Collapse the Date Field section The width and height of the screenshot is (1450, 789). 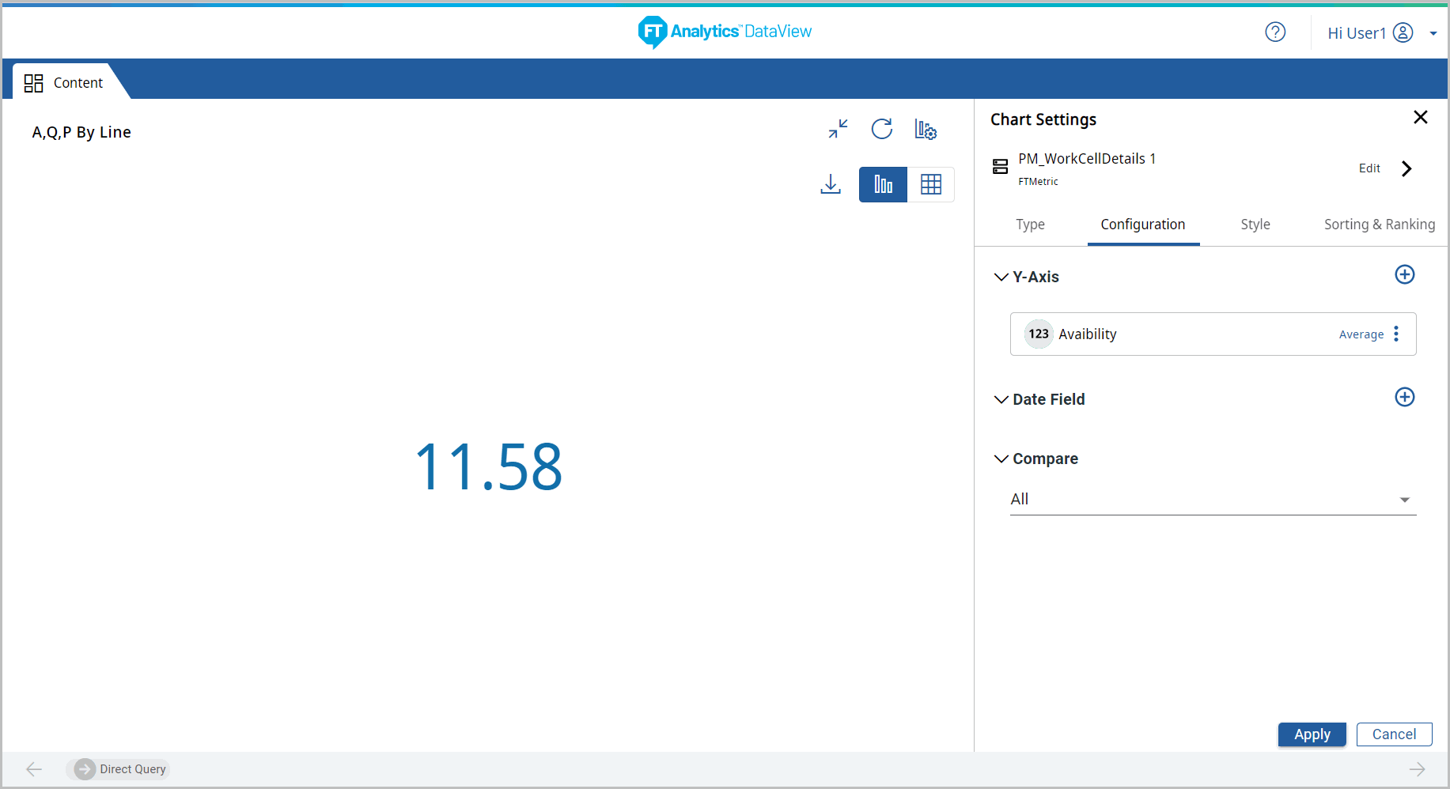click(1001, 400)
